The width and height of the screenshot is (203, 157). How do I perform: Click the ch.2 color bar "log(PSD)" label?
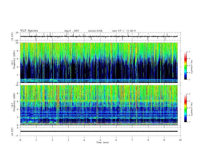tap(192, 109)
